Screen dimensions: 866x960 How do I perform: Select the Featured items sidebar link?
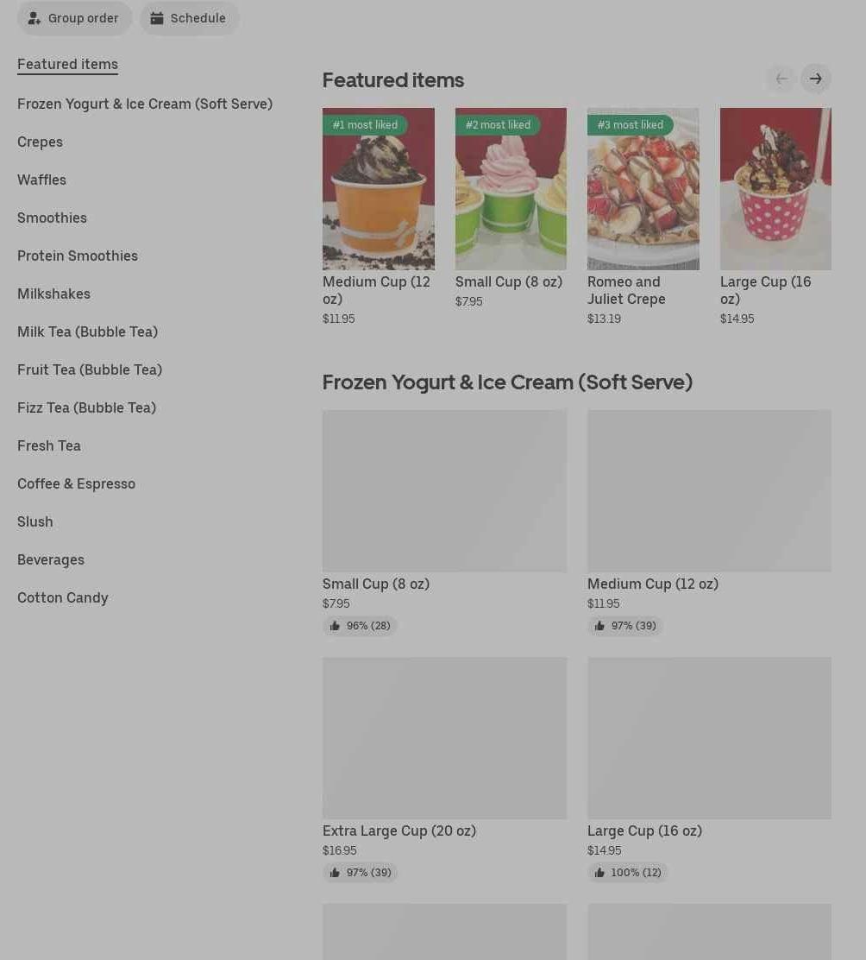[67, 64]
